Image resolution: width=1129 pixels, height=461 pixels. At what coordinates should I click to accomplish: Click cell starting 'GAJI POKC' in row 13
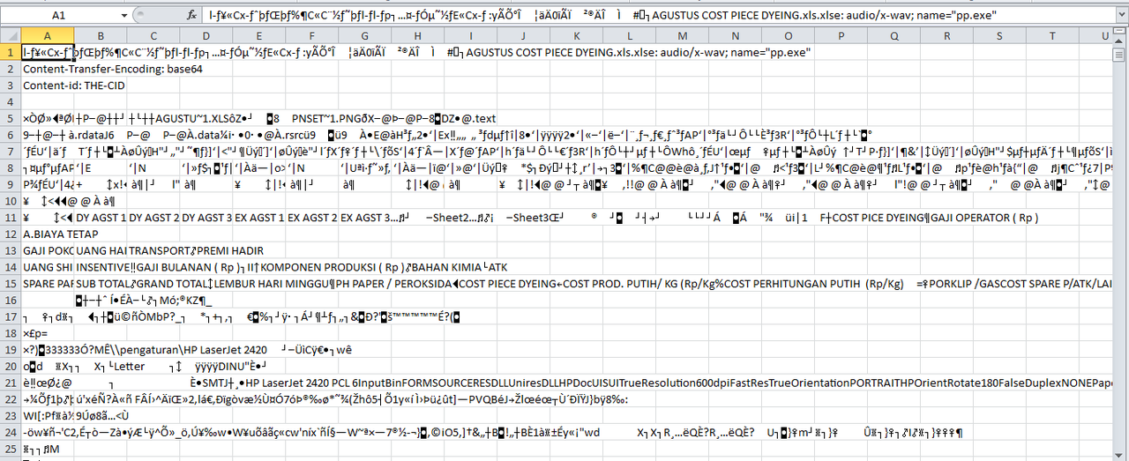point(48,251)
